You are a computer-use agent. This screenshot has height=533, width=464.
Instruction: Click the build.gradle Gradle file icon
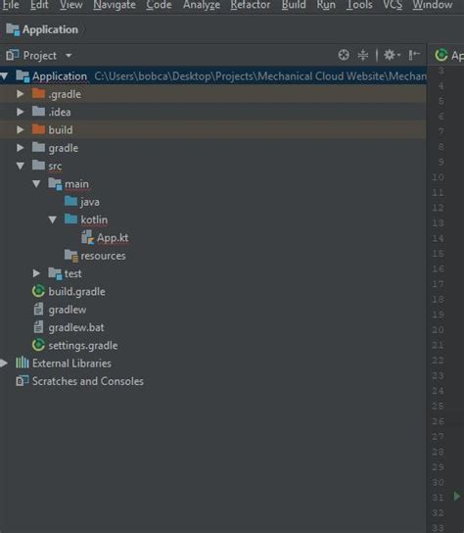(38, 291)
